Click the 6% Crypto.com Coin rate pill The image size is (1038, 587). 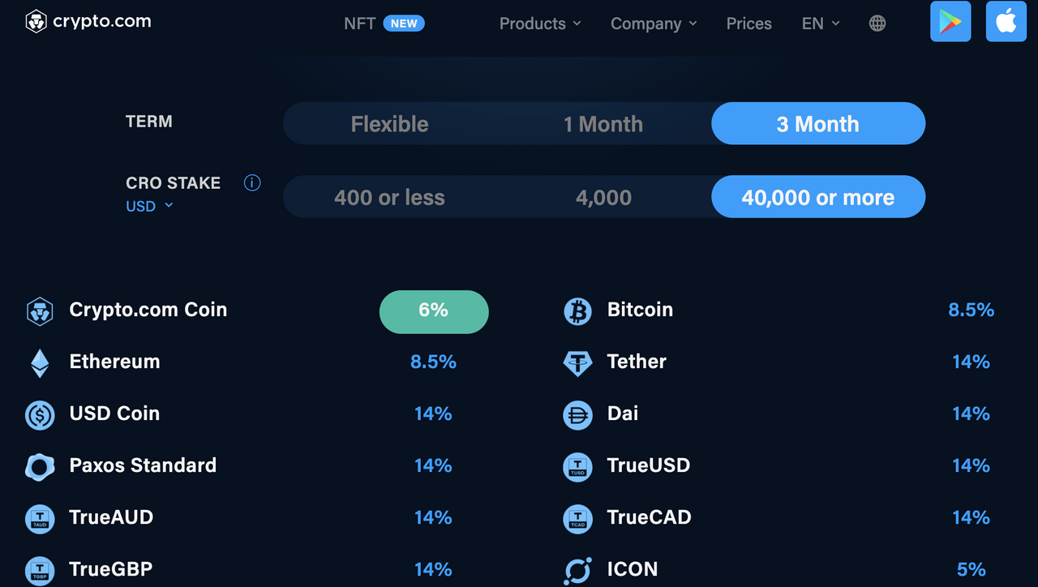434,311
